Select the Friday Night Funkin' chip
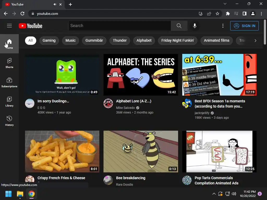267x200 pixels. 178,40
